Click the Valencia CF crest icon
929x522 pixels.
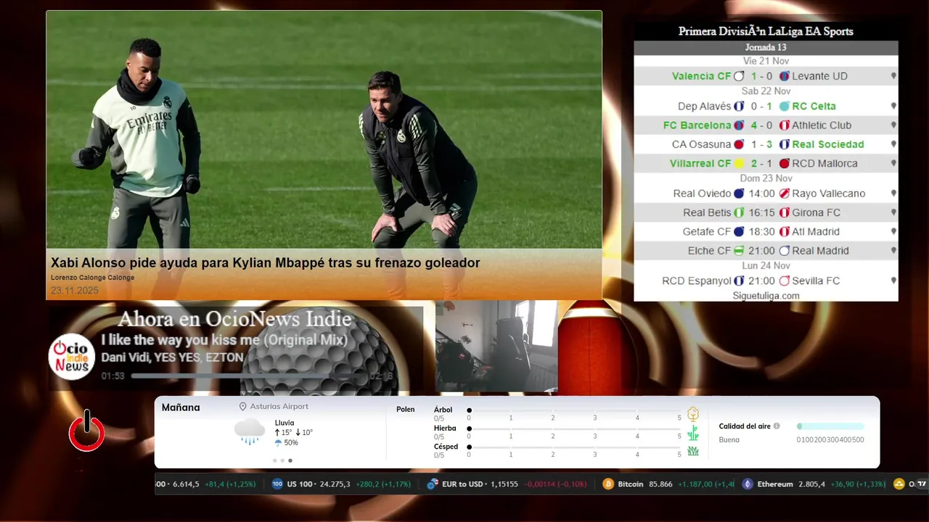(739, 76)
